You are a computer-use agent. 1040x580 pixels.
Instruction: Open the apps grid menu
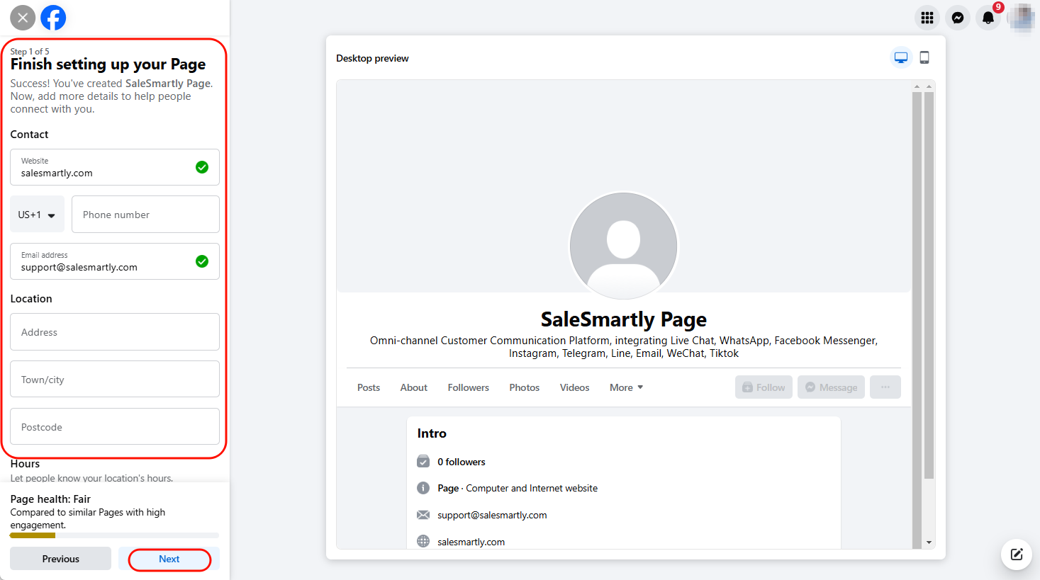(927, 18)
